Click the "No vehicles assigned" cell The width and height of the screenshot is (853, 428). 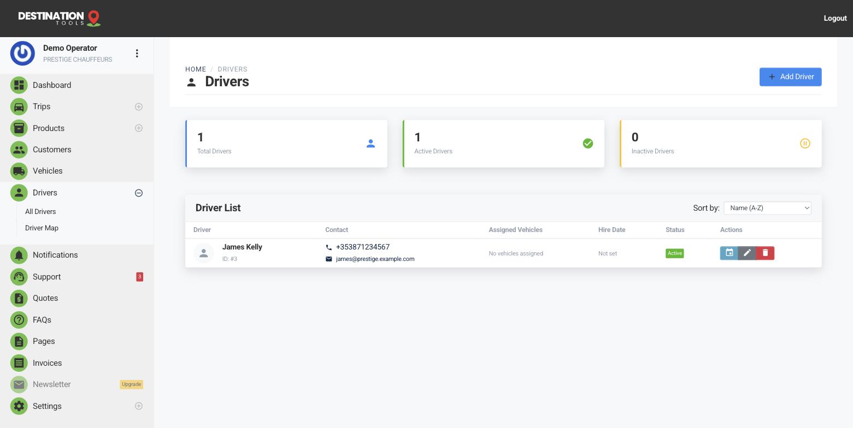(x=516, y=253)
